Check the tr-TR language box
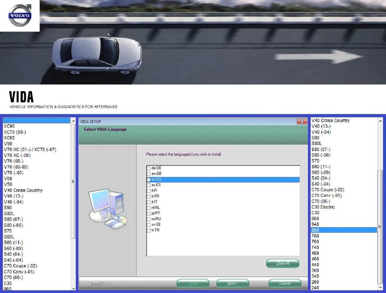Image resolution: width=386 pixels, height=293 pixels. pos(149,231)
